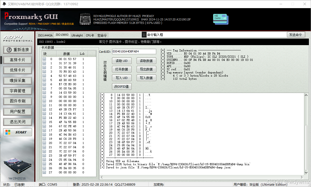Click the 数据 column header

coord(67,54)
